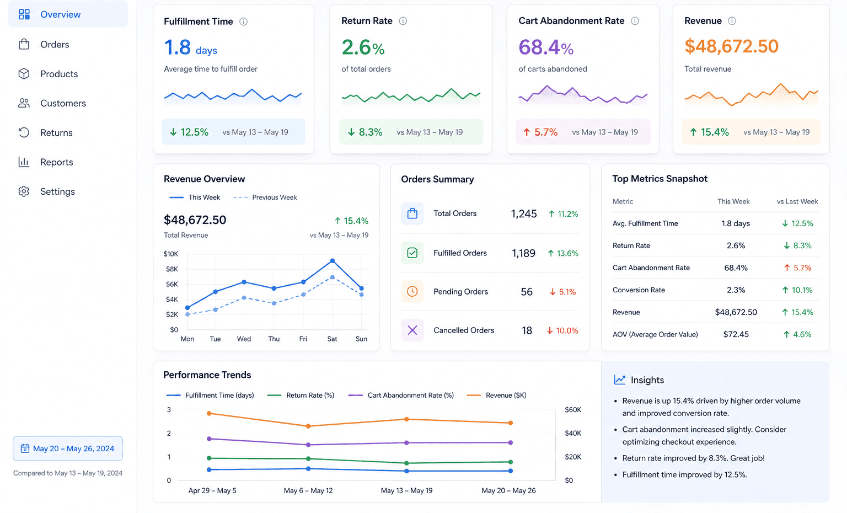Click 'May 13 – May 19' axis label in Performance Trends
The image size is (847, 513).
(407, 490)
